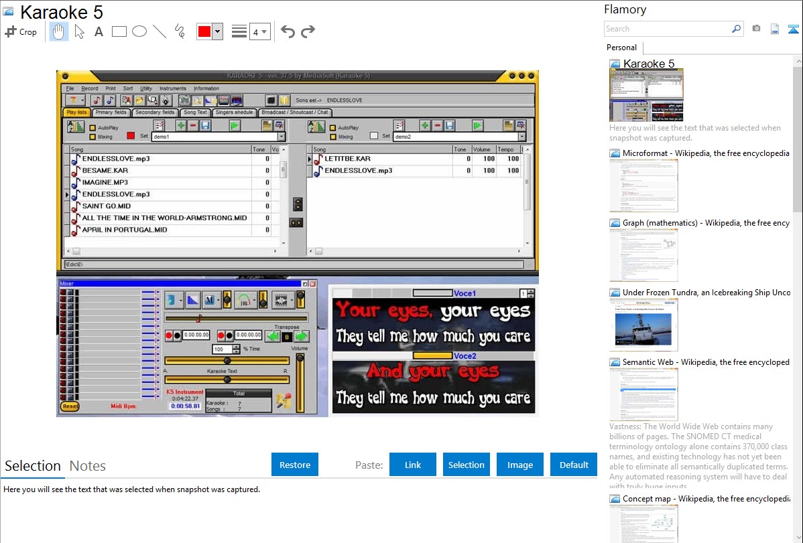Choose the text annotation tool
This screenshot has width=803, height=543.
click(x=99, y=31)
